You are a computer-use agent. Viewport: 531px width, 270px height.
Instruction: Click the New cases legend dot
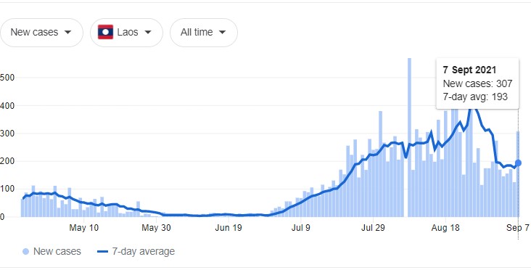click(x=25, y=251)
